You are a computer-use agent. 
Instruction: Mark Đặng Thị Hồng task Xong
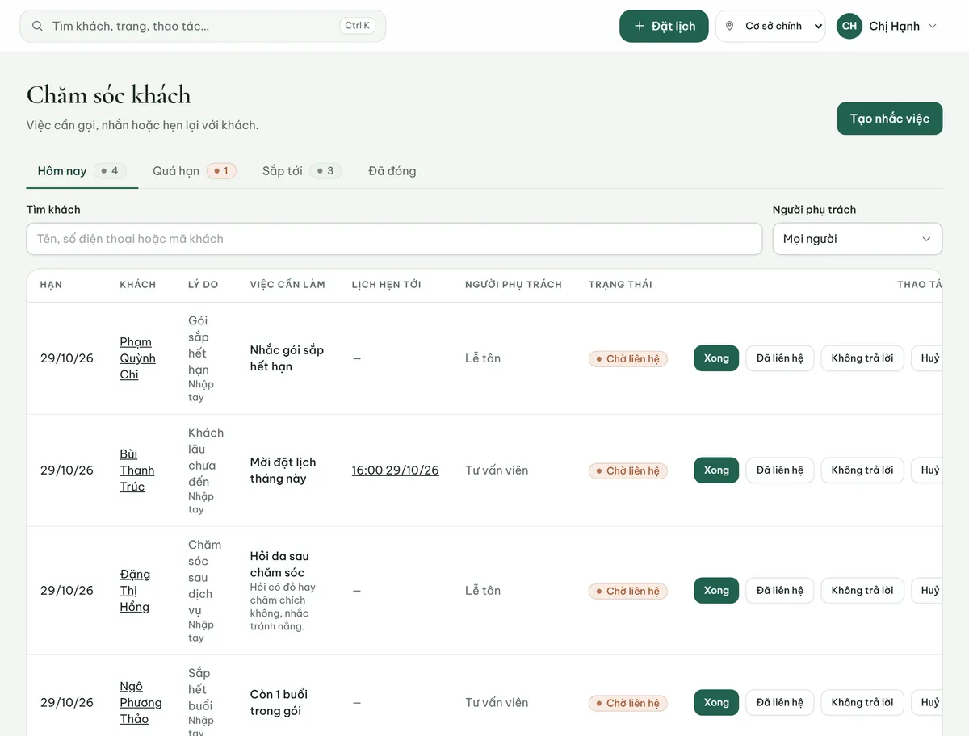point(716,591)
